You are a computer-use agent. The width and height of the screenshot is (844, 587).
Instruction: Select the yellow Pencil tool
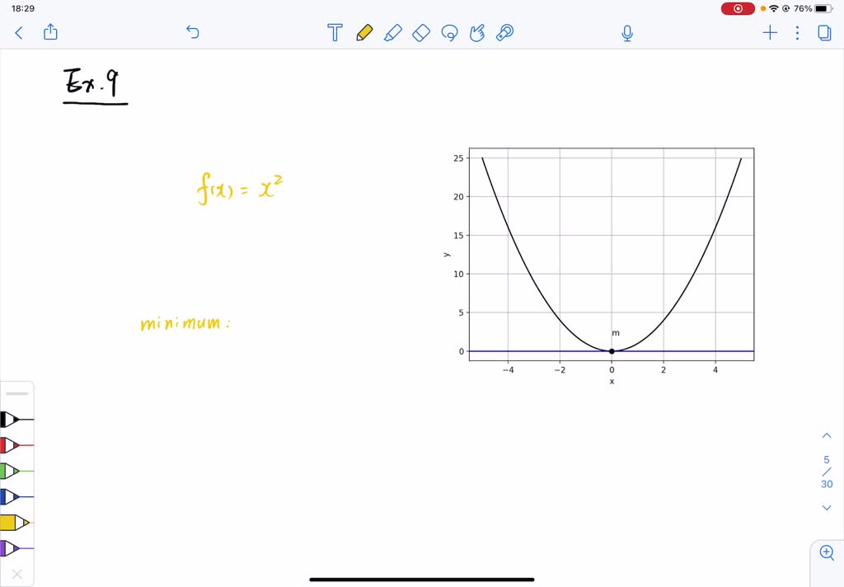(364, 33)
